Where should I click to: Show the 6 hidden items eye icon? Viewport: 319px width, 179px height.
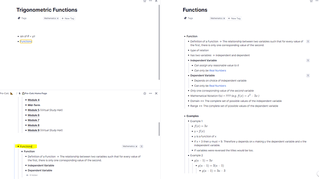pos(27,175)
